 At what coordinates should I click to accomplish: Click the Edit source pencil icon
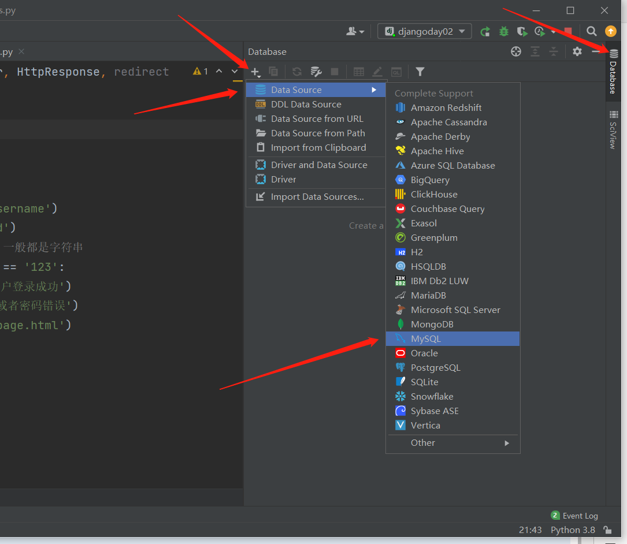[377, 72]
